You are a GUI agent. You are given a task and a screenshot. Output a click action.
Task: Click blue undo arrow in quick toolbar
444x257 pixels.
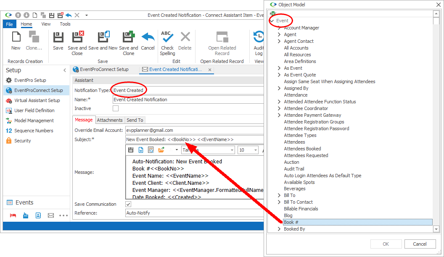(x=69, y=15)
